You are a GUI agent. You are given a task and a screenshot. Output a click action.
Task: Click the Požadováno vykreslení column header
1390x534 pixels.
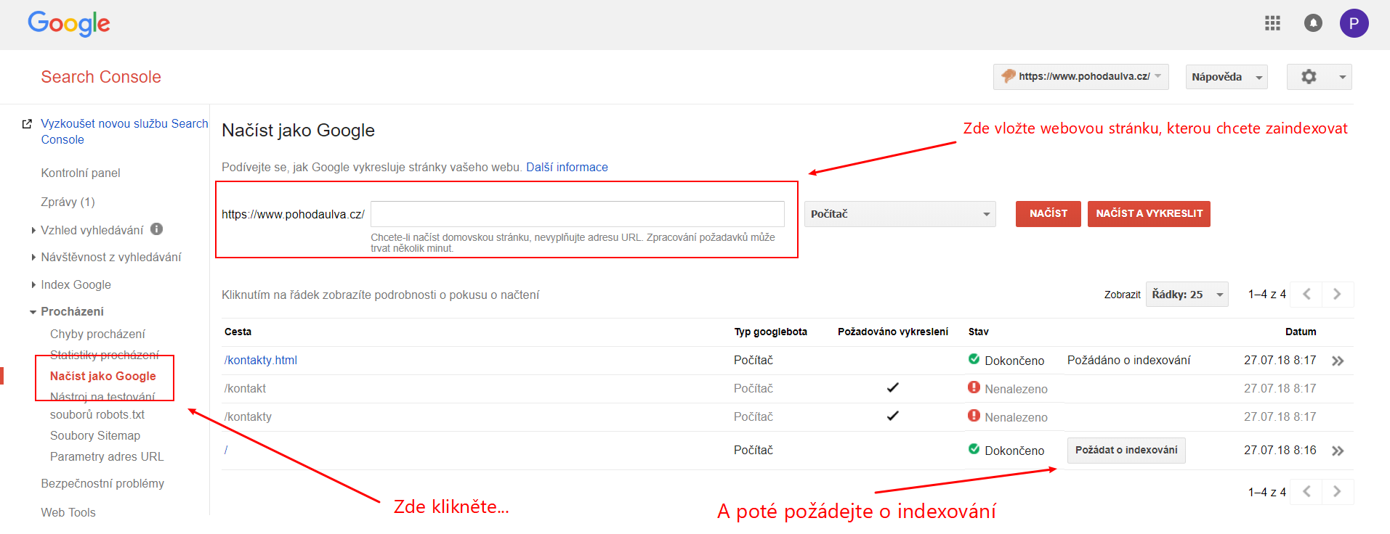pos(892,332)
